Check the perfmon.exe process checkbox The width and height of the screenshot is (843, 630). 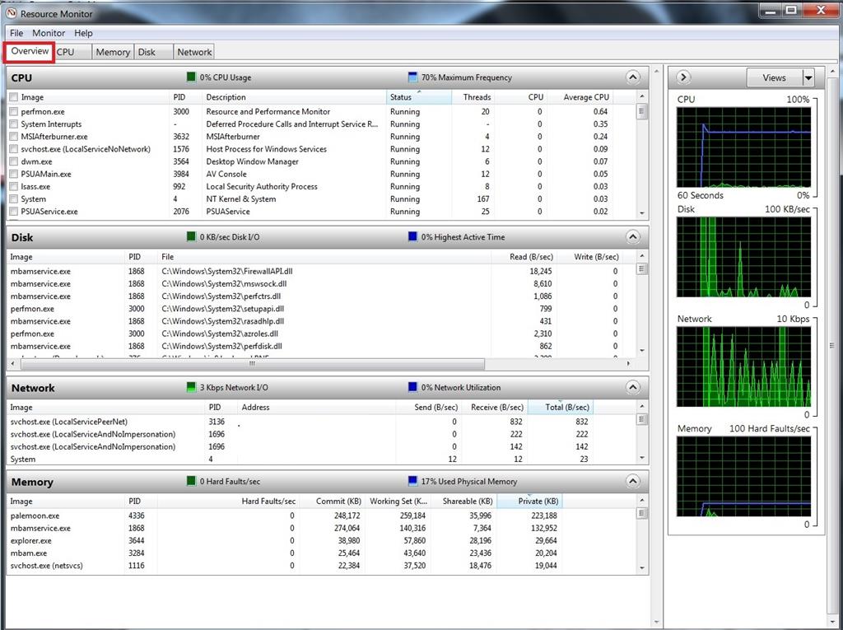click(x=14, y=111)
